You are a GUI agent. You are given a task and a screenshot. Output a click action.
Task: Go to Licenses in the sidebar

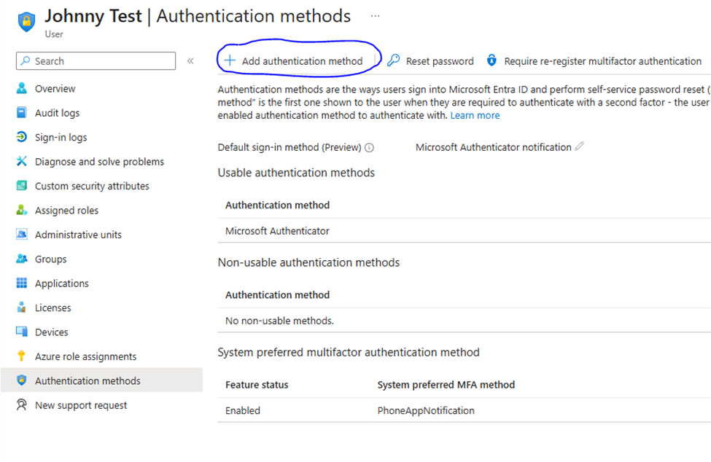[x=53, y=308]
